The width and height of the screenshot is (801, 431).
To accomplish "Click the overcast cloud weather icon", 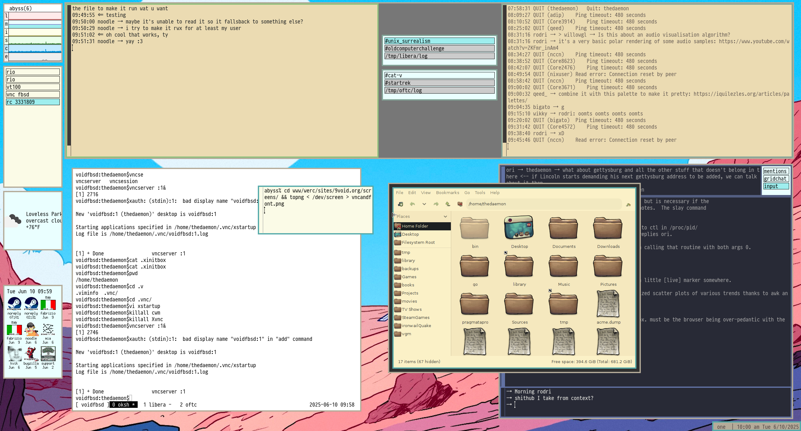I will pos(13,221).
